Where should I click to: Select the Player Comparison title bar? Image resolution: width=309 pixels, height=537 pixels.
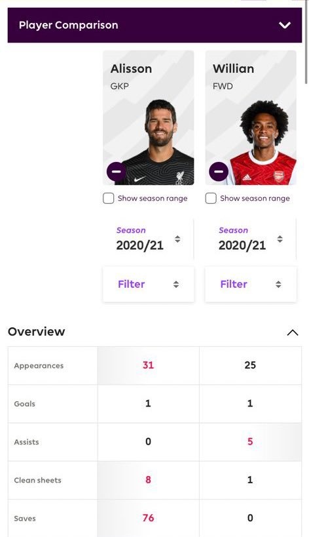coord(154,25)
